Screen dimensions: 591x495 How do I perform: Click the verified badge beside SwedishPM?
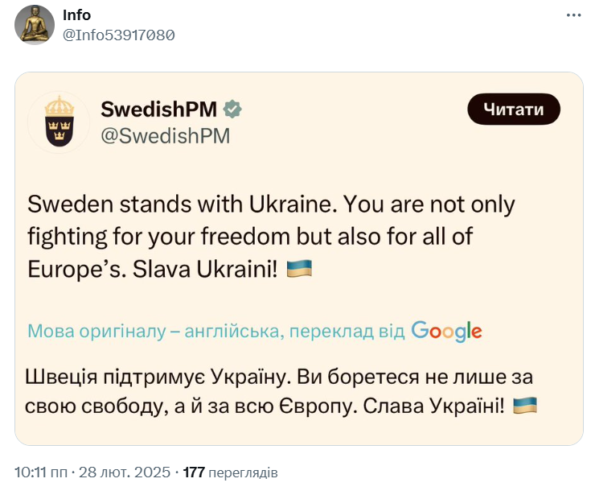pyautogui.click(x=233, y=109)
